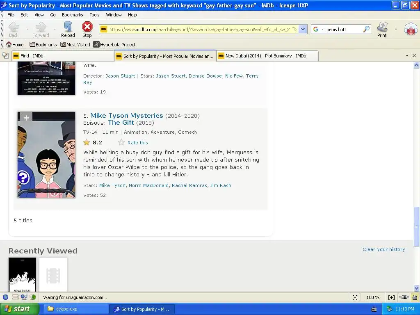Toggle the online/offline connection icon

click(x=404, y=297)
